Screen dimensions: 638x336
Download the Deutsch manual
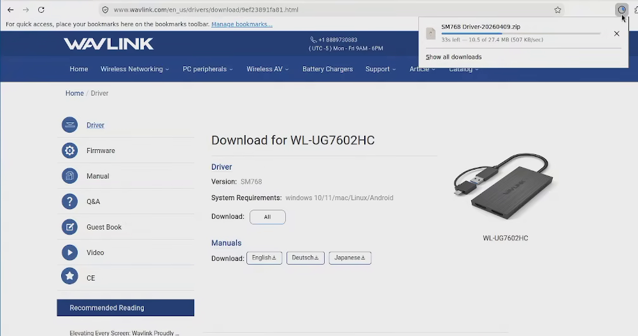click(305, 258)
